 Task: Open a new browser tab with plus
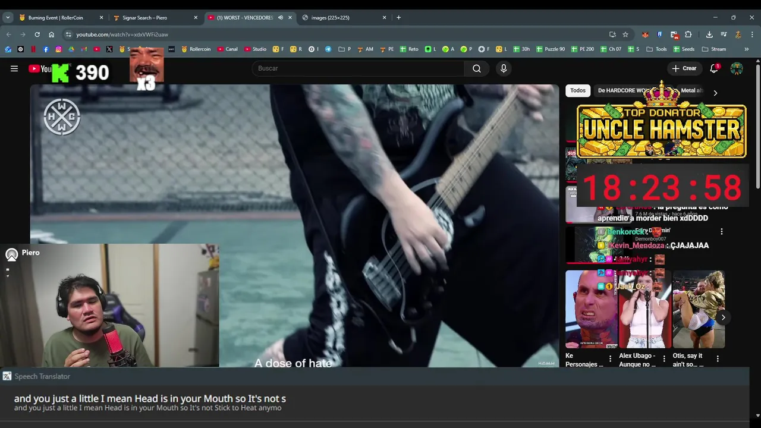tap(398, 17)
